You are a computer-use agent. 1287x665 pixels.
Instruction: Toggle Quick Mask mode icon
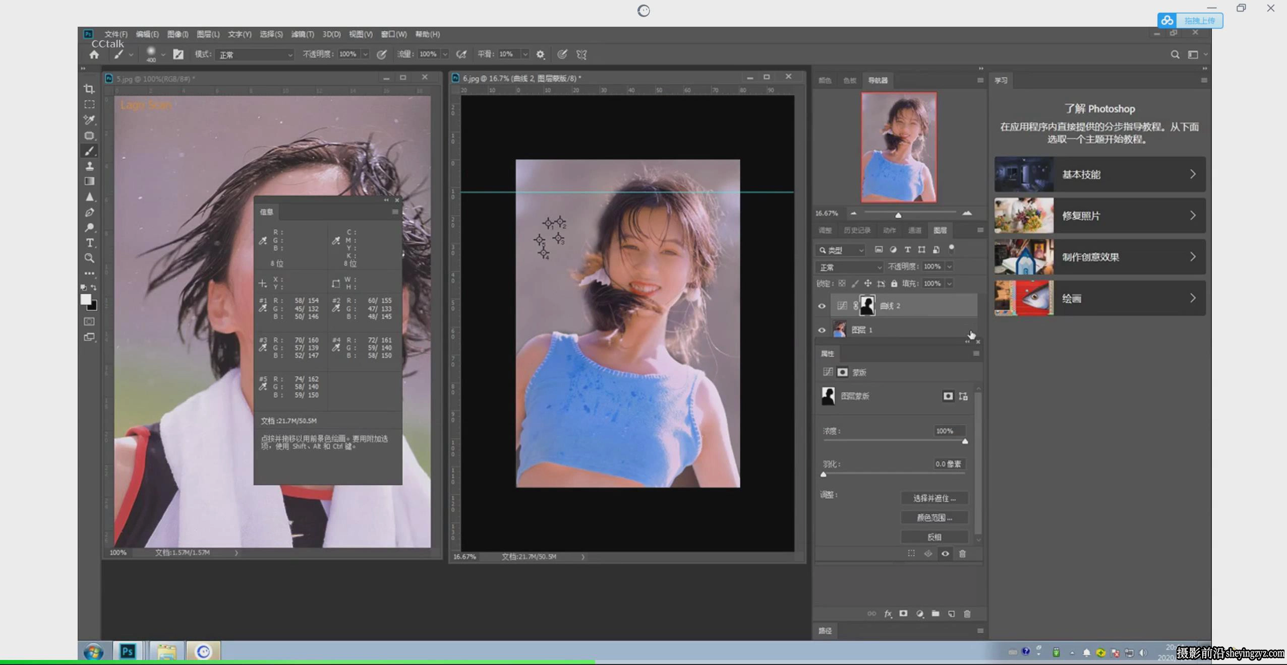pos(89,321)
